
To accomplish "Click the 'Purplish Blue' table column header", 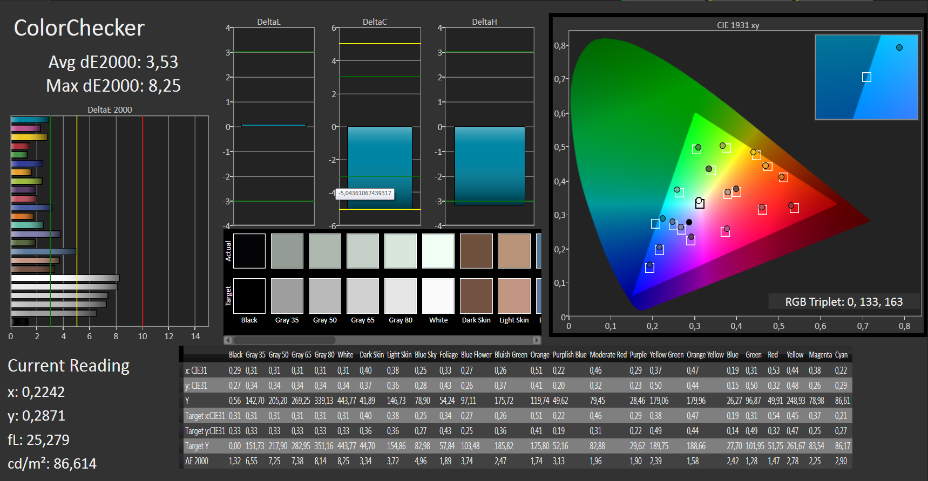I will click(x=570, y=355).
